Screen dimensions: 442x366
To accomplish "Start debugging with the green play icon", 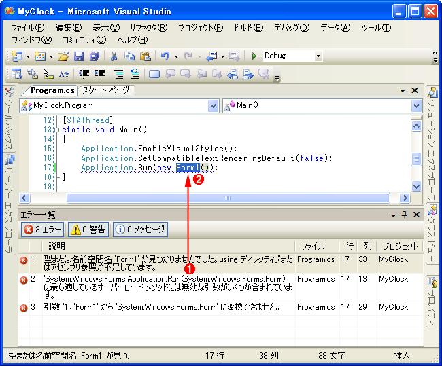I will (254, 56).
